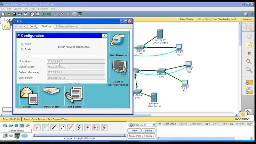Select the Add Complex PDU envelope
The height and width of the screenshot is (144, 256).
249,91
